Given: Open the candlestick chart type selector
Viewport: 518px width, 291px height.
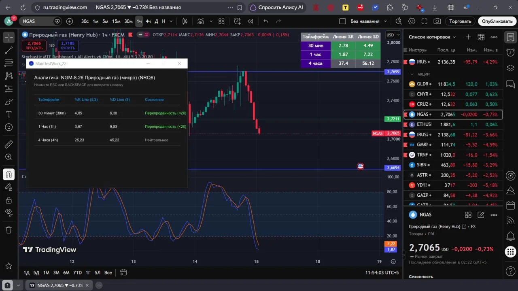Looking at the screenshot, I should pos(185,21).
